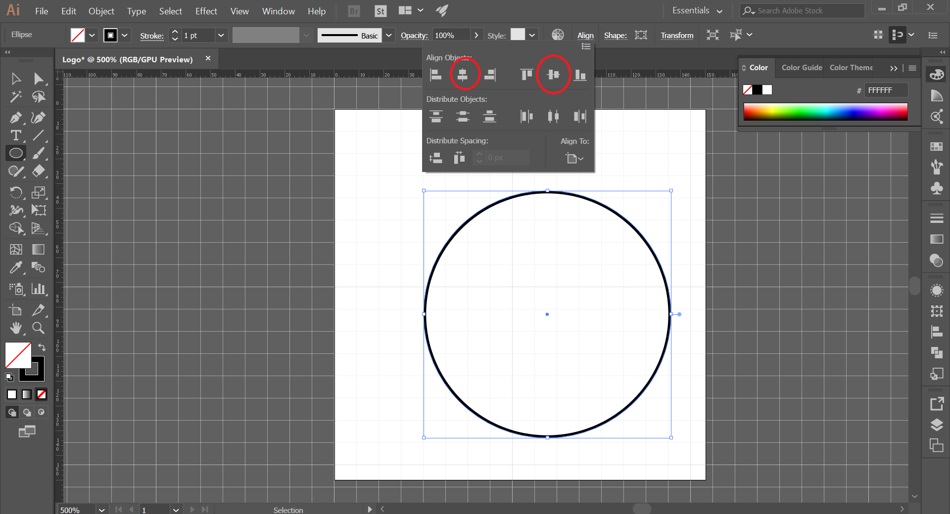Activate the Type tool

point(16,135)
